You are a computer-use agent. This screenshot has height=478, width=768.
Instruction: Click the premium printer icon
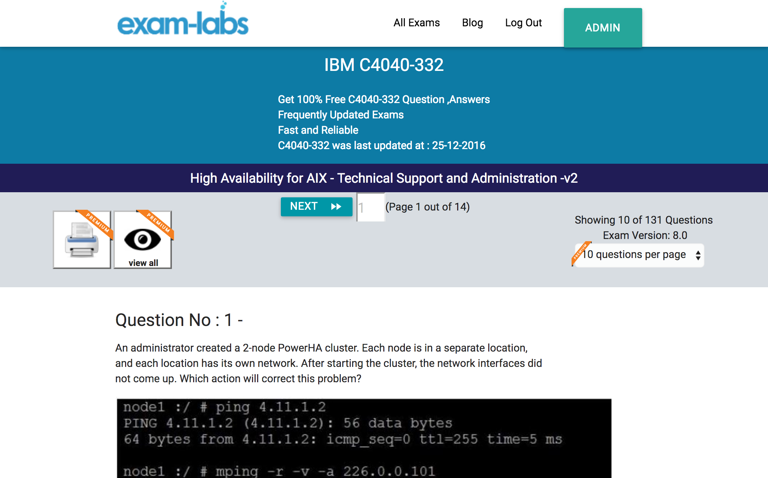coord(82,240)
